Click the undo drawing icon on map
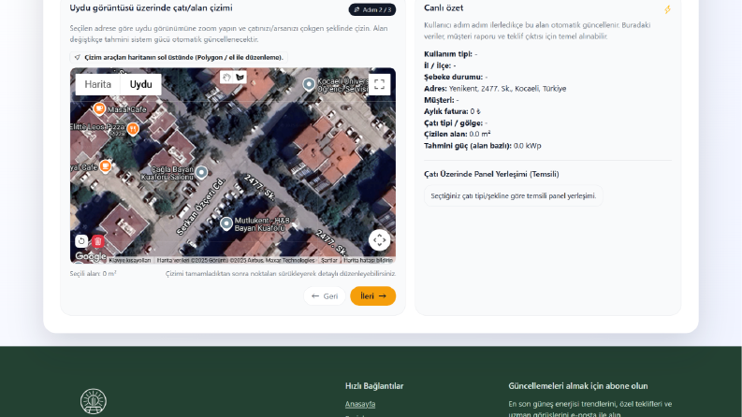 [81, 241]
